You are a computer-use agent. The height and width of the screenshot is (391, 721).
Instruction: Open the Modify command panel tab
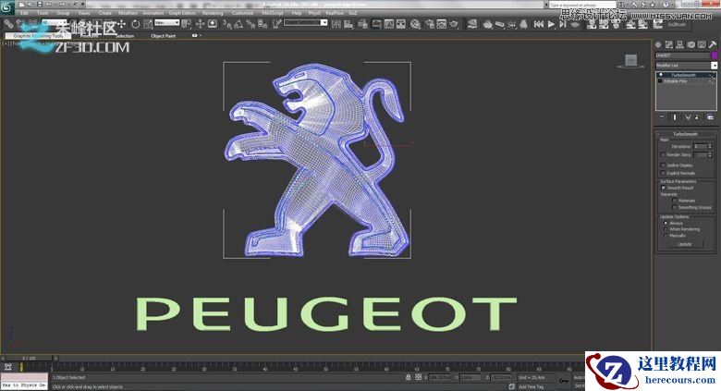(669, 44)
